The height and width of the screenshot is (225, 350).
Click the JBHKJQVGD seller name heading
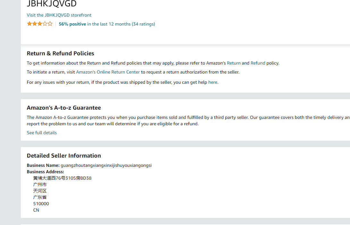(52, 4)
